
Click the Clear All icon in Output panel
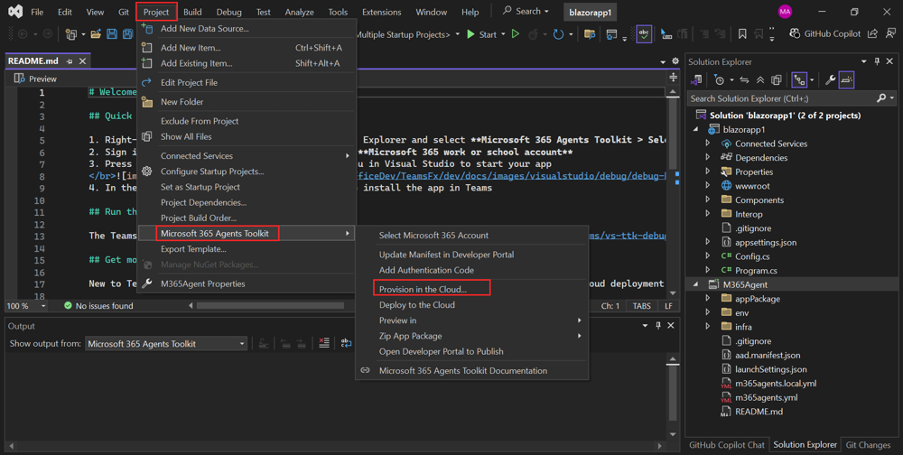click(324, 344)
